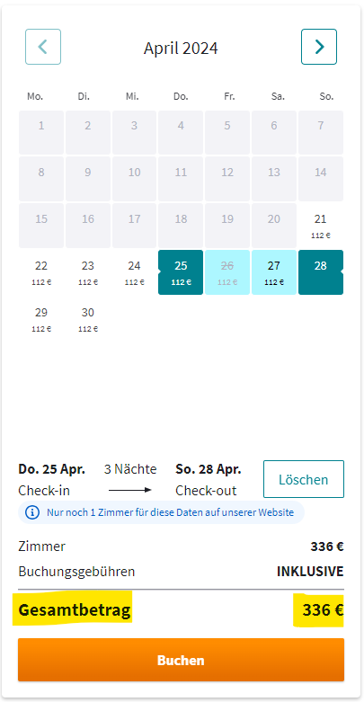Screen dimensions: 364x702
Task: Click the April 2024 month heading
Action: pos(181,48)
